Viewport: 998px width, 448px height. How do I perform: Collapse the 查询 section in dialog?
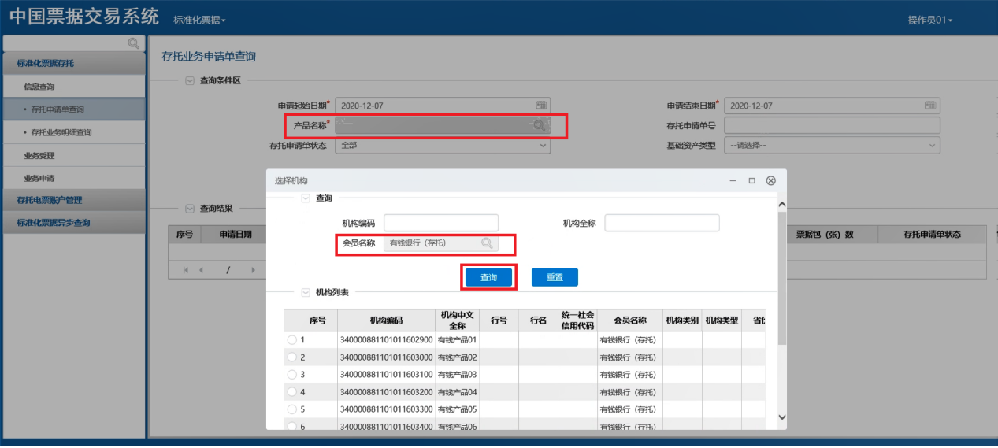(306, 198)
